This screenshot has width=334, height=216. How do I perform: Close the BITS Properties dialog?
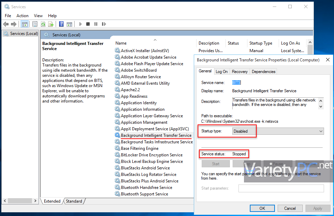coord(328,60)
